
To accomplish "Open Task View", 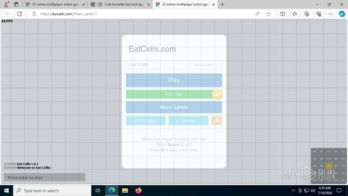I will click(98, 191).
